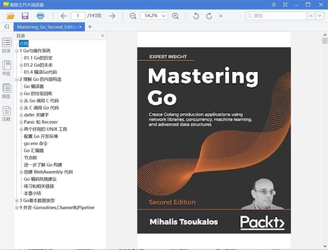Expand the 'defer 关键字' node
This screenshot has height=250, width=328.
(x=21, y=115)
